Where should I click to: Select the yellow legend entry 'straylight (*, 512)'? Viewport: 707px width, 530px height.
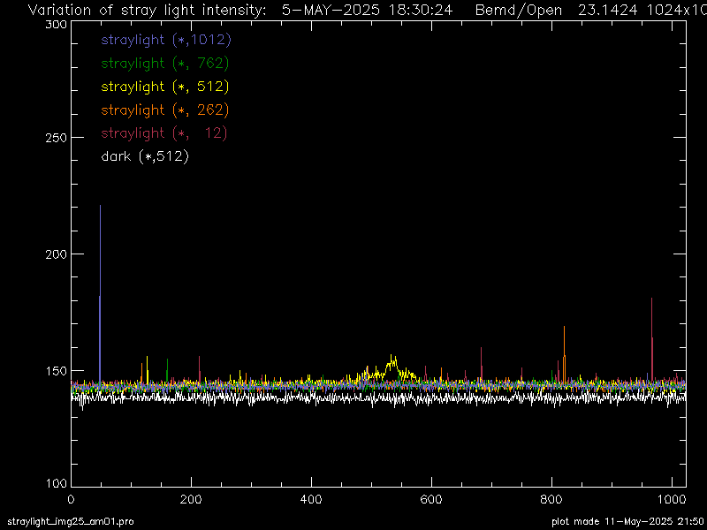pos(165,87)
